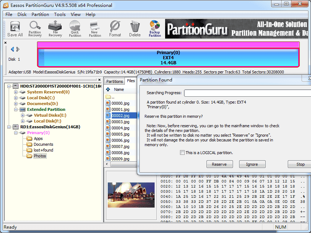
Task: Click the Searching Progress bar
Action: (247, 93)
